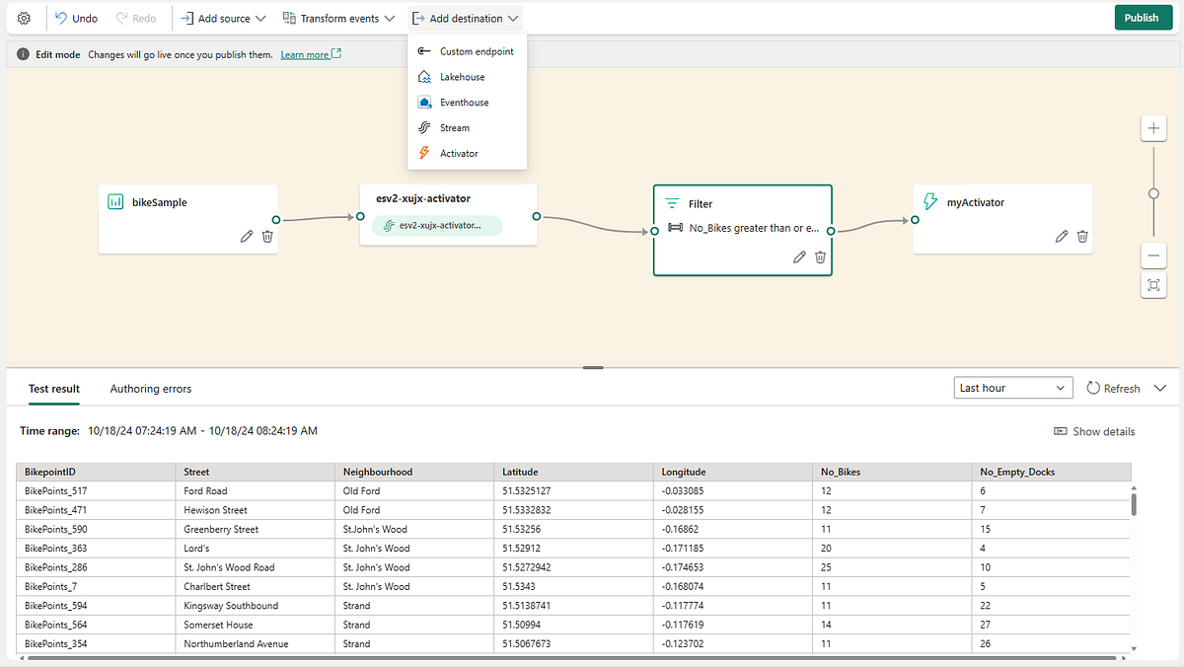This screenshot has height=667, width=1184.
Task: Choose Lakehouse destination option
Action: [x=462, y=77]
